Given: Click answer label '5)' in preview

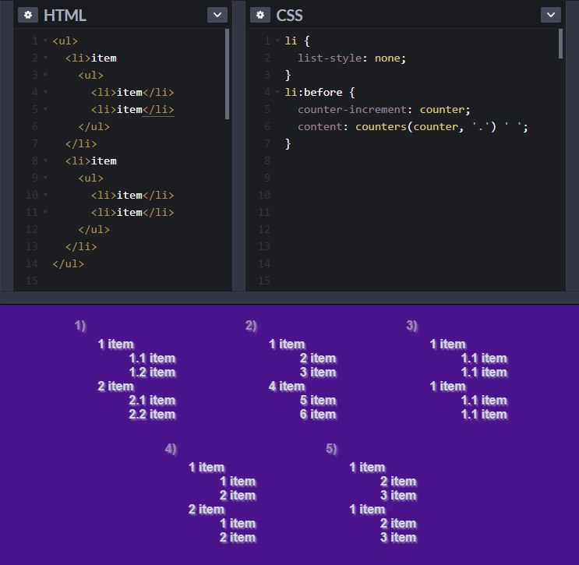Looking at the screenshot, I should (331, 449).
